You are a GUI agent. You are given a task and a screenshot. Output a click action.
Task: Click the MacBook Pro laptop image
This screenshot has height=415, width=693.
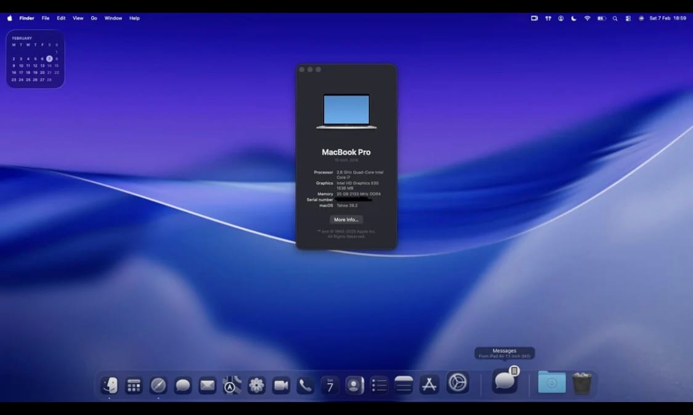[x=346, y=111]
